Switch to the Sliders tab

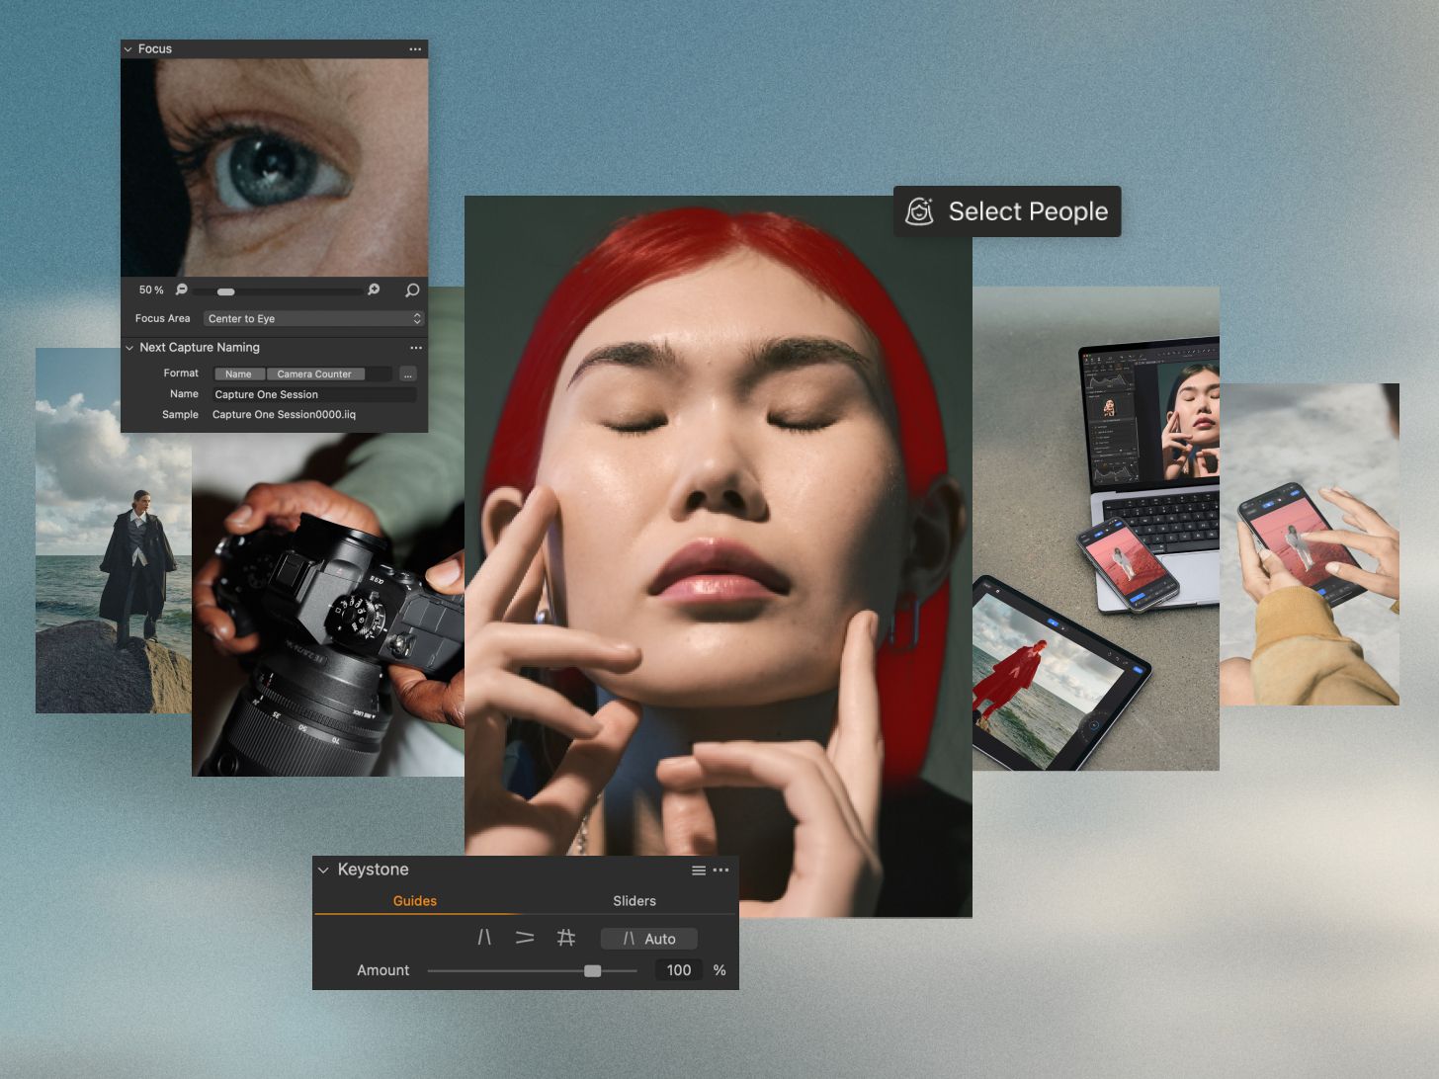point(635,901)
